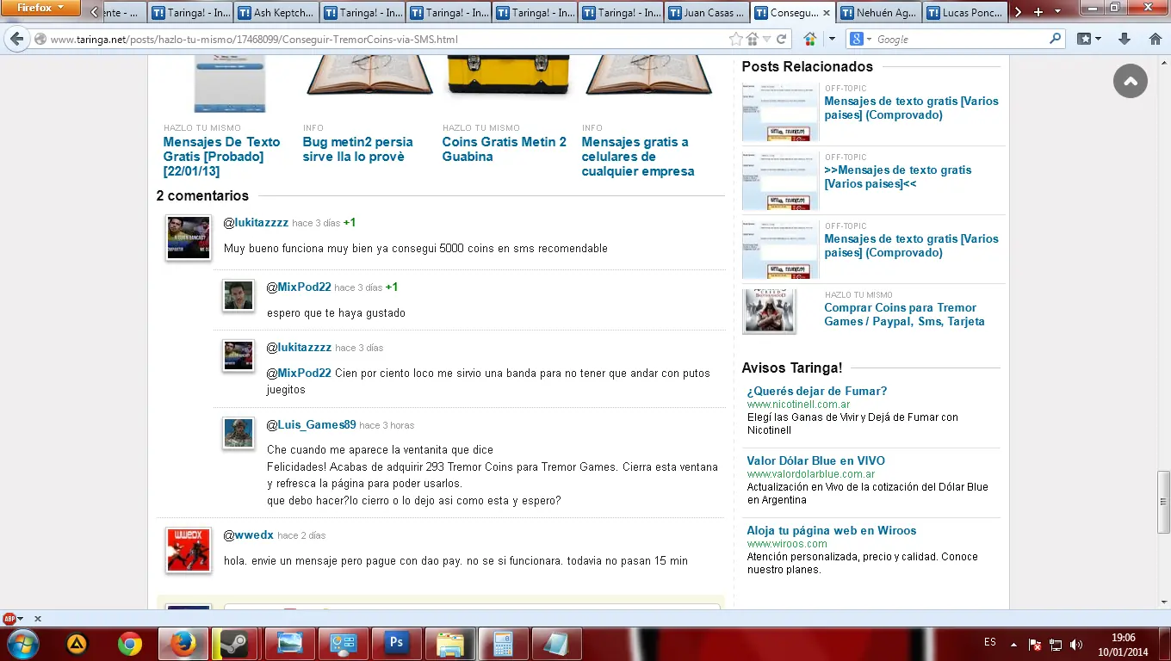Click the yellow toolbox post thumbnail
Viewport: 1171px width, 661px height.
(x=508, y=75)
